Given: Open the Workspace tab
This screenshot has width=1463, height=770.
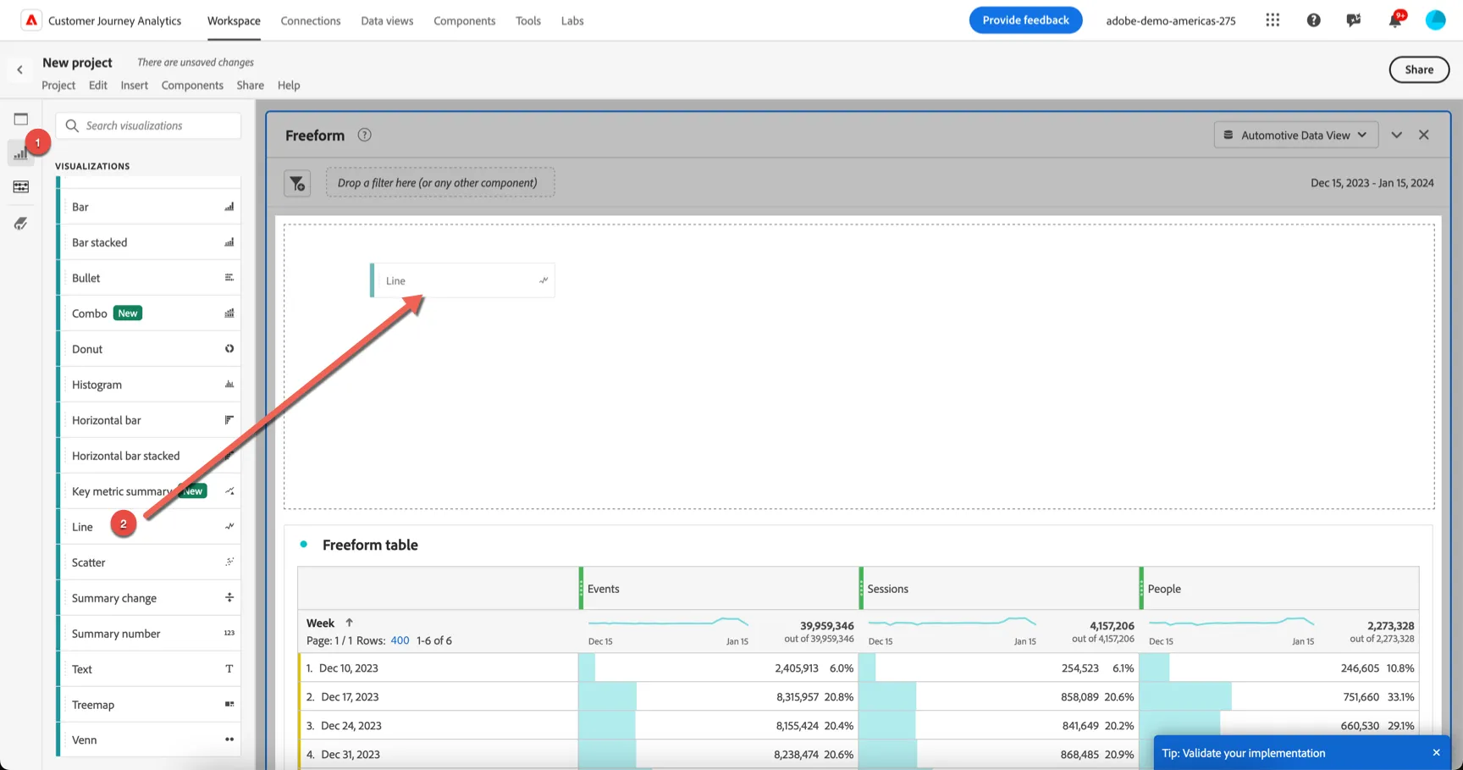Looking at the screenshot, I should pyautogui.click(x=234, y=20).
